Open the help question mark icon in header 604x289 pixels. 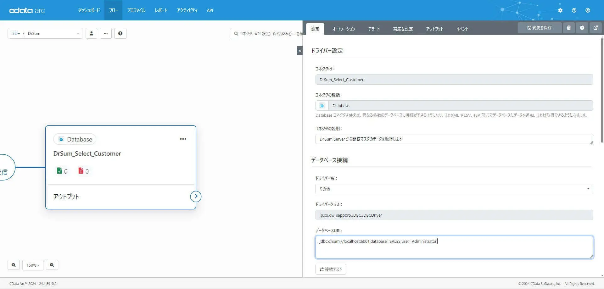click(x=574, y=10)
